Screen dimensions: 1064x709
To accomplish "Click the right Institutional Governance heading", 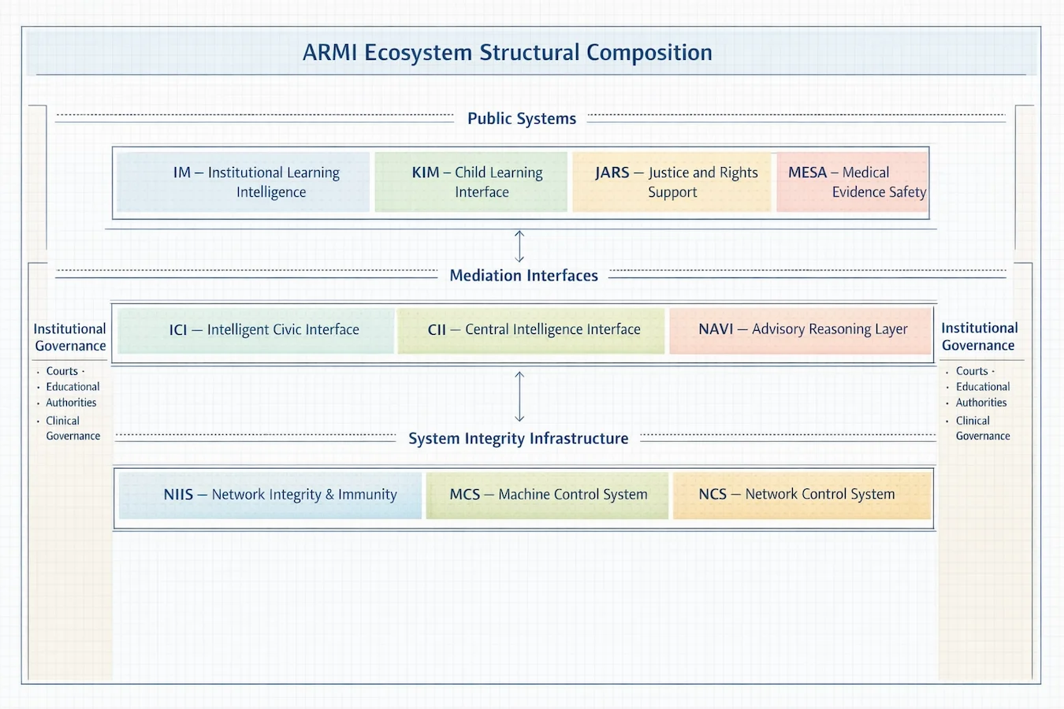I will (x=979, y=336).
